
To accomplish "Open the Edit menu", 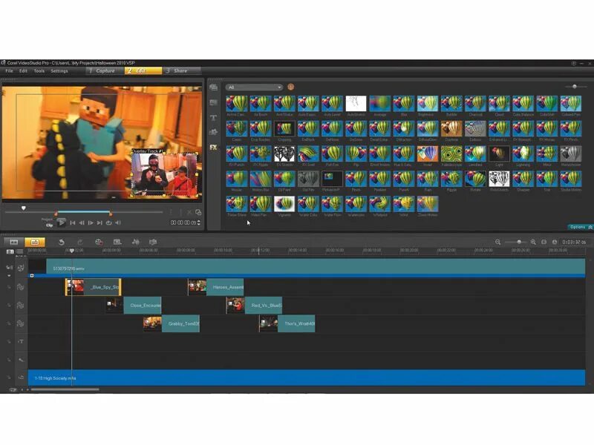I will tap(23, 70).
